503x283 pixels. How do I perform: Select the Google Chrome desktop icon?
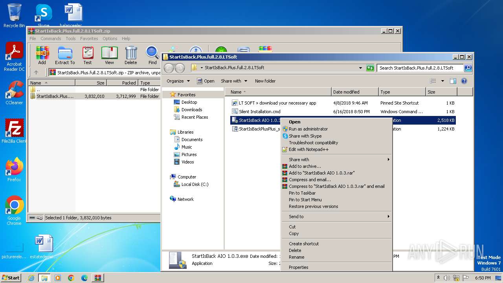pos(14,210)
